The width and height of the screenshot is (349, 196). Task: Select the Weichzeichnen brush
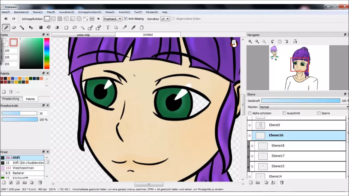pyautogui.click(x=22, y=168)
